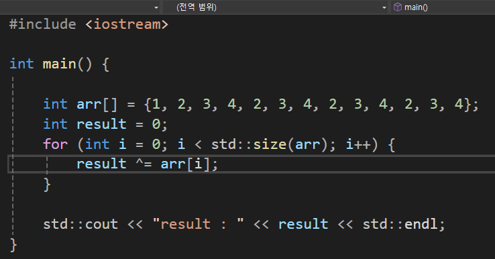Open the main() member dropdown
The height and width of the screenshot is (259, 495).
click(x=443, y=7)
